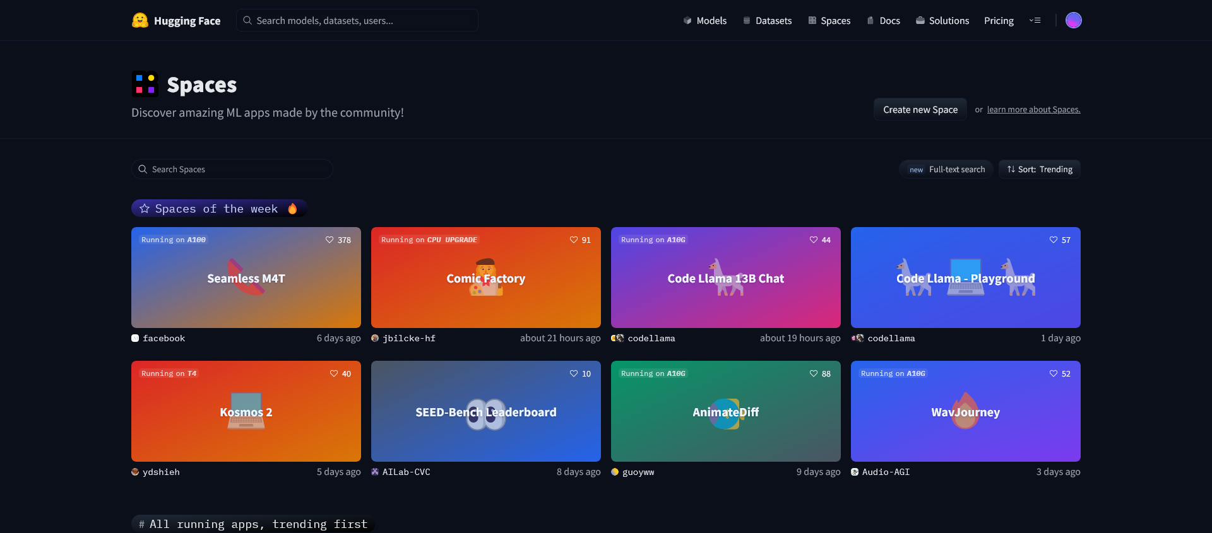Open the WavJourney space card

click(x=966, y=411)
